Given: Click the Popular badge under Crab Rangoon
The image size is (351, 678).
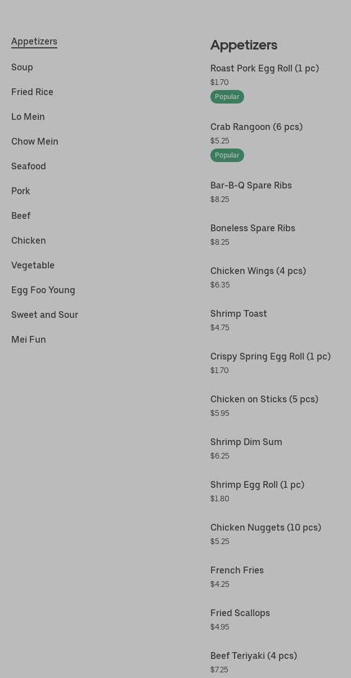Looking at the screenshot, I should click(x=227, y=155).
